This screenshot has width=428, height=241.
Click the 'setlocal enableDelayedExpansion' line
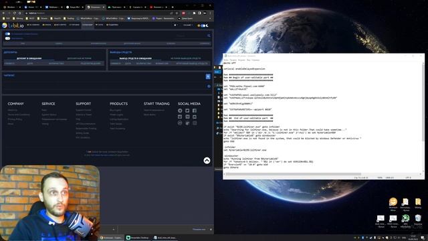[x=244, y=69]
